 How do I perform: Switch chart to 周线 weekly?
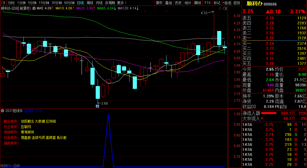pos(90,3)
